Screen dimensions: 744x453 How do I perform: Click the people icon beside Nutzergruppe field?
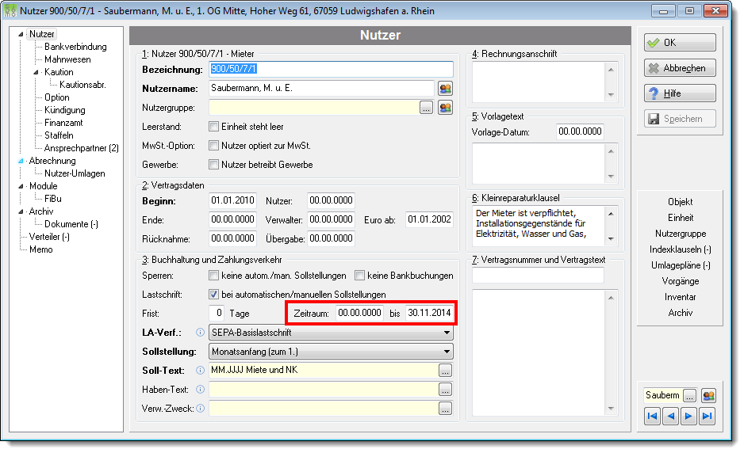pos(445,108)
